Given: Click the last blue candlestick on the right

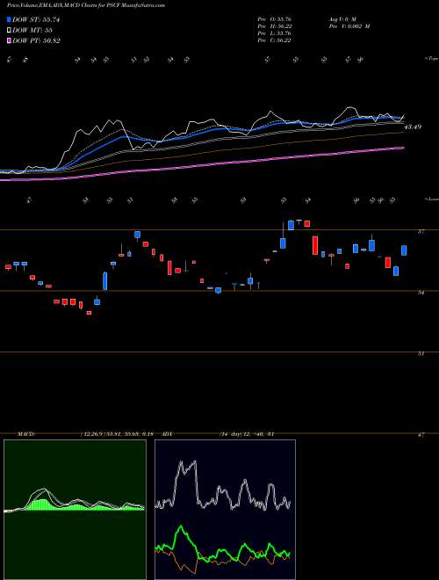Looking at the screenshot, I should pos(404,250).
